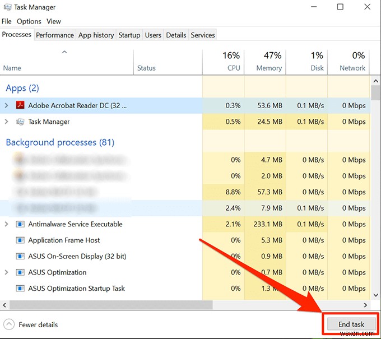Click the horizontal scrollbar left arrow
This screenshot has height=339, width=381.
pyautogui.click(x=4, y=305)
